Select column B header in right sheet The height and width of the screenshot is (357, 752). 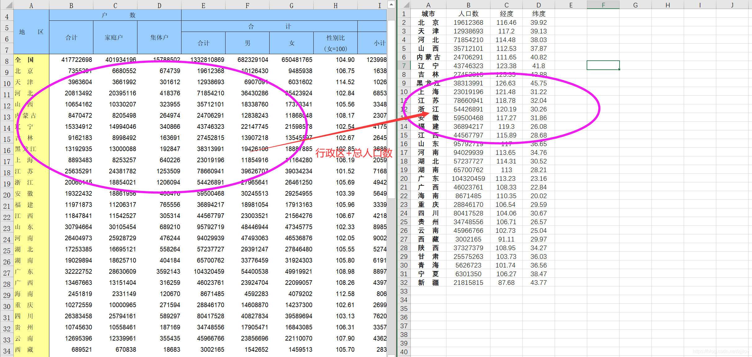pyautogui.click(x=468, y=5)
